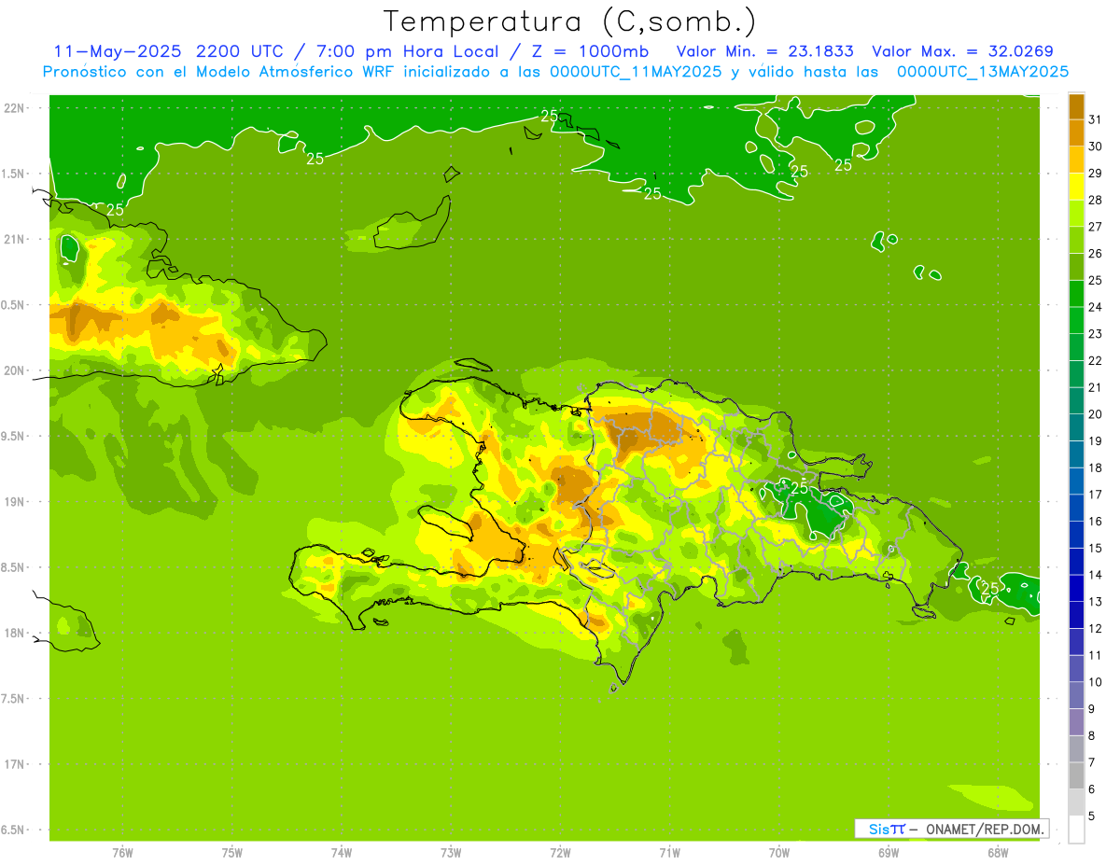
Task: Click the dark orange colorbar swatch above 31
Action: [1076, 106]
